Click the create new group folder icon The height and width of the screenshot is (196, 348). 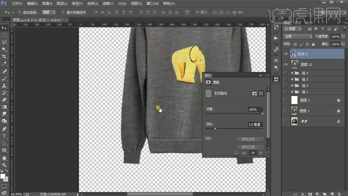(325, 194)
